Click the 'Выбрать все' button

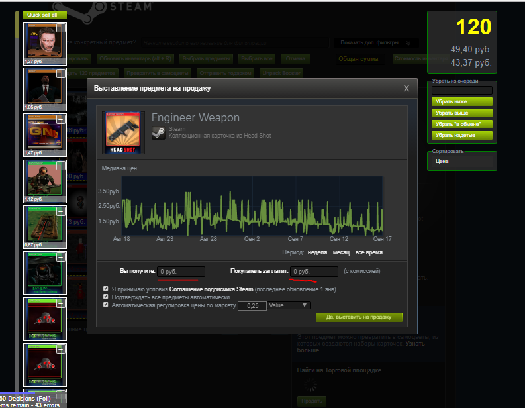pos(257,59)
